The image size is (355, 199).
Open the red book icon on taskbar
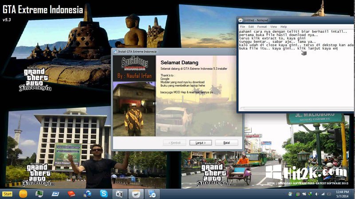coord(71,194)
